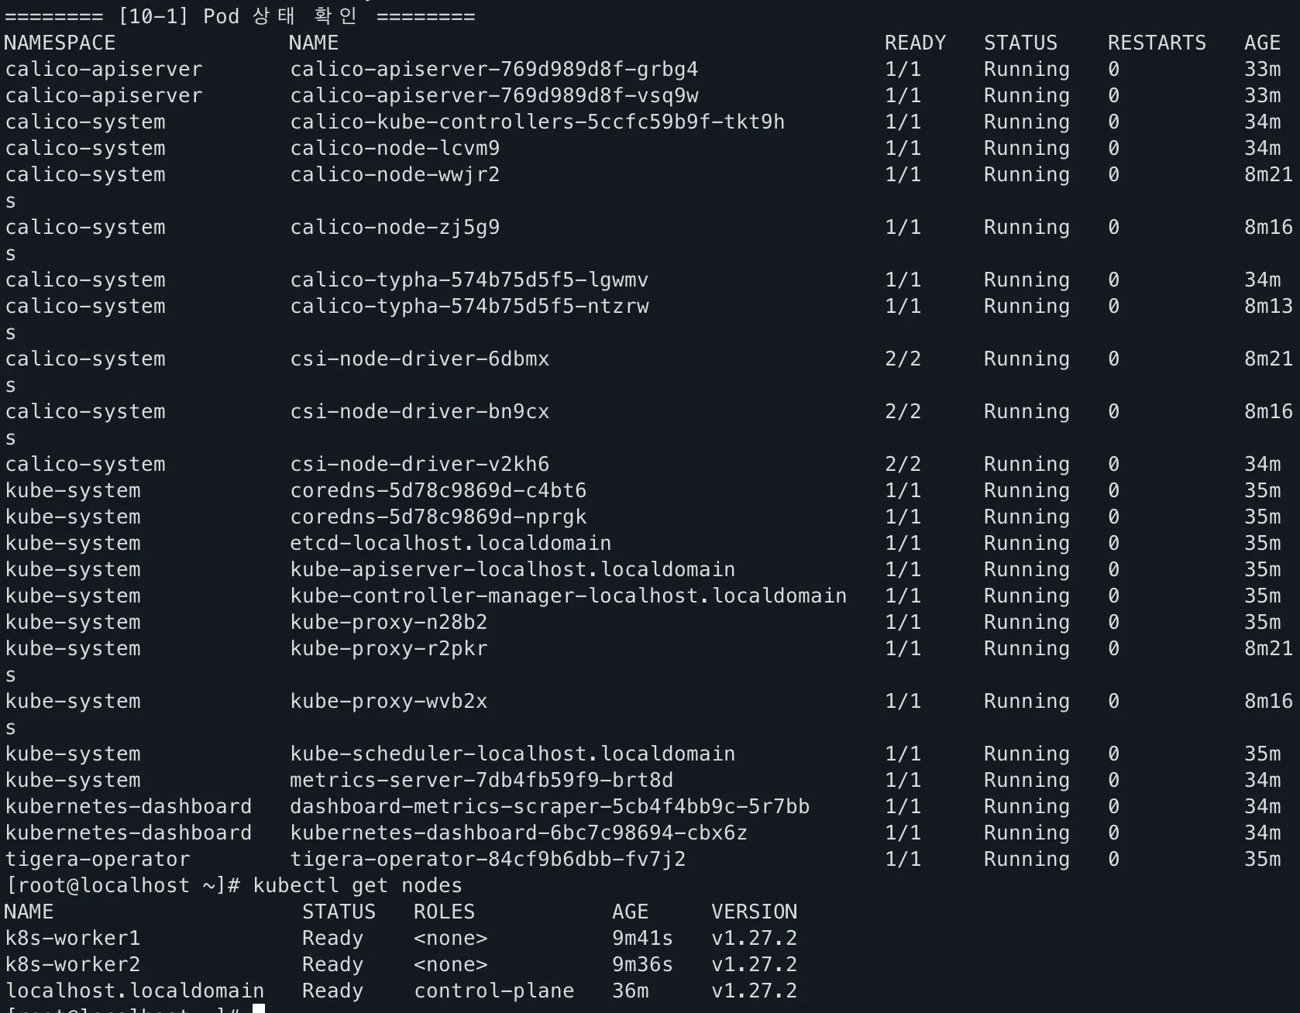Image resolution: width=1300 pixels, height=1013 pixels.
Task: Click the calico-apiserver-769d989d8f-grbg4 pod name
Action: [x=494, y=70]
